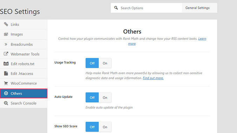The height and width of the screenshot is (133, 237).
Task: Go to Webmaster Tools tab
Action: (24, 54)
